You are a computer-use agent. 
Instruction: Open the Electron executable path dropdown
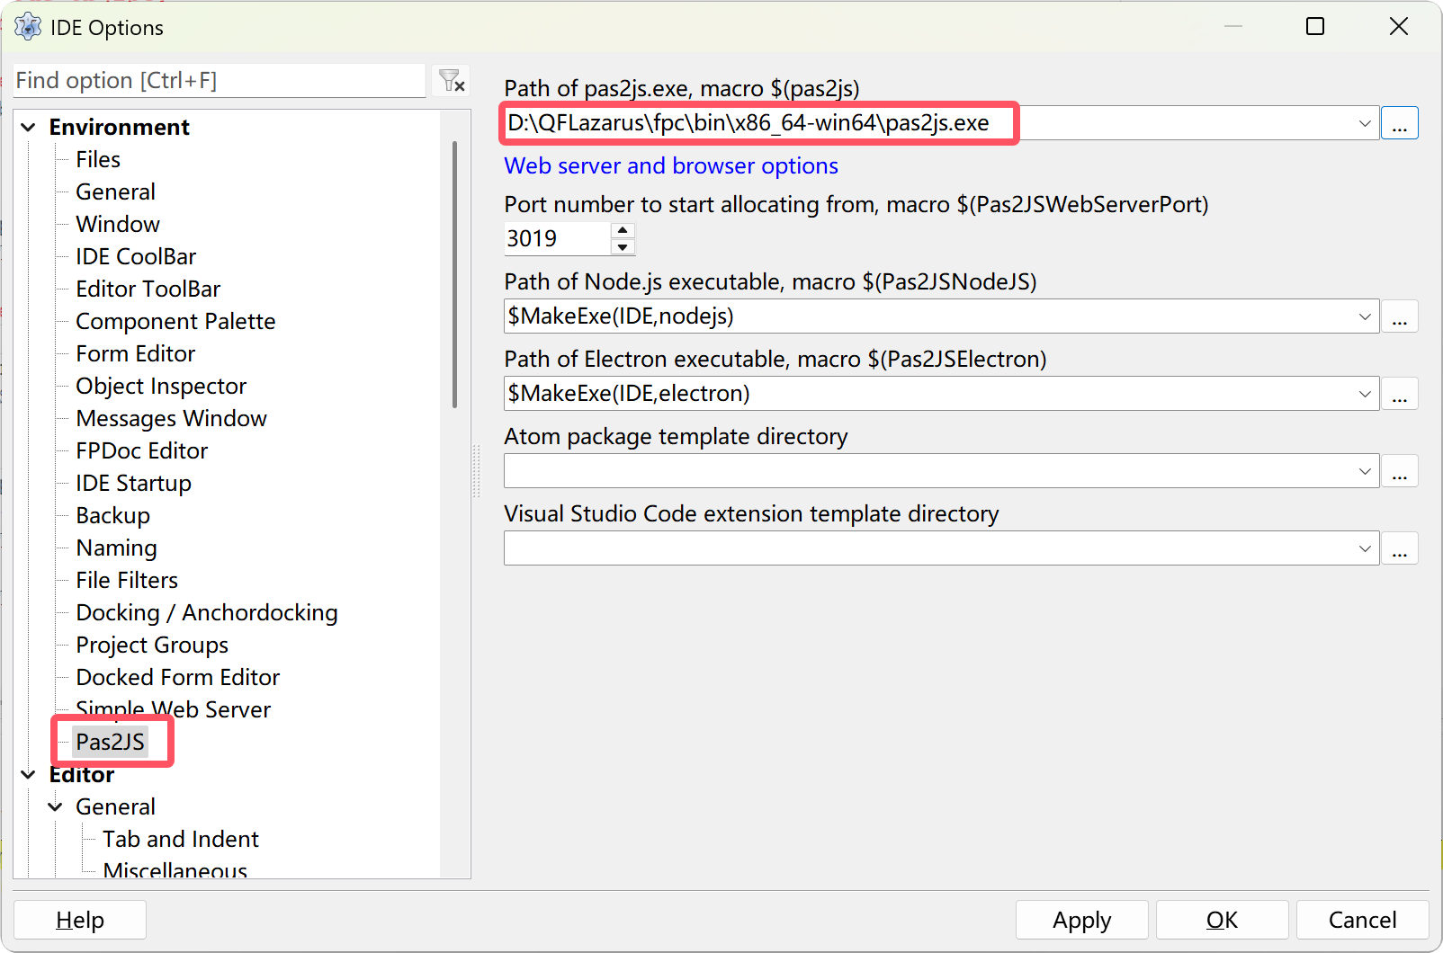click(x=1365, y=394)
